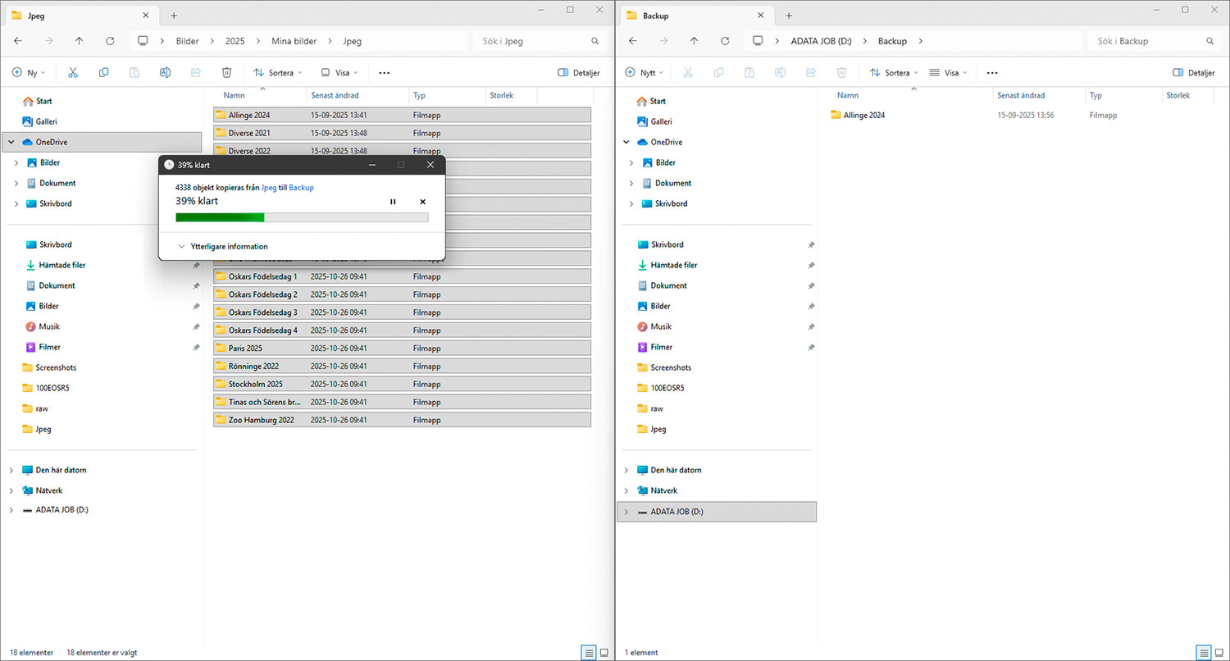Click the Rename icon in Jpeg toolbar
The image size is (1230, 661).
(x=165, y=72)
